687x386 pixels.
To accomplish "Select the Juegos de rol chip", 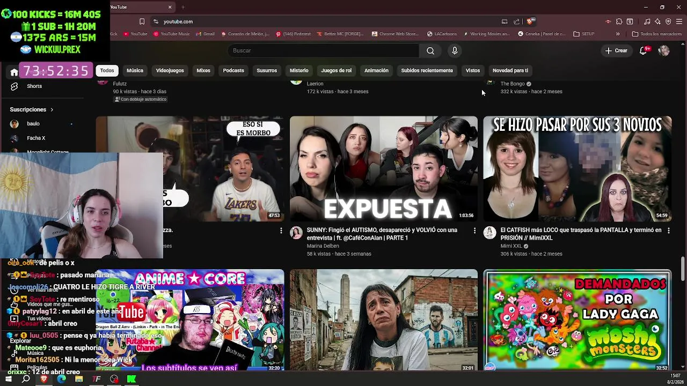I will [x=337, y=70].
